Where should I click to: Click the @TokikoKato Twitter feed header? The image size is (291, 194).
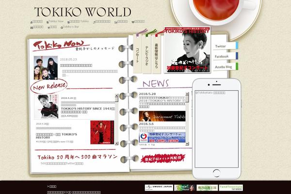[x=210, y=93]
